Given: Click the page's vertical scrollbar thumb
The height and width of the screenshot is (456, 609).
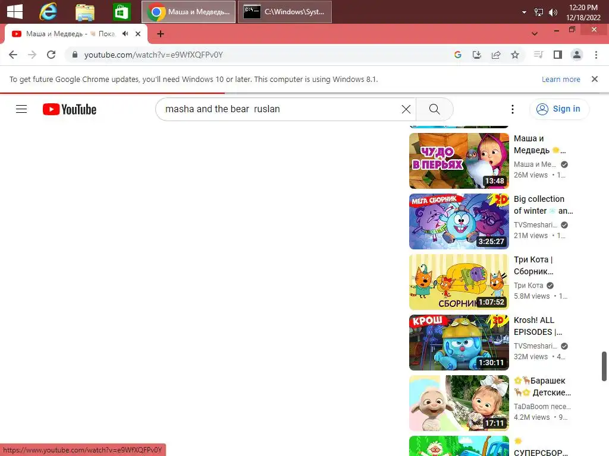Looking at the screenshot, I should pos(604,366).
